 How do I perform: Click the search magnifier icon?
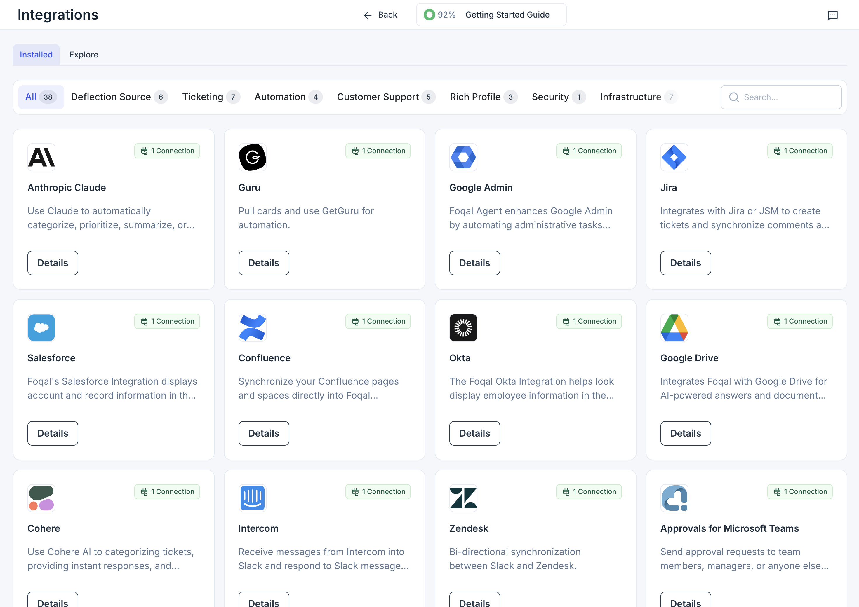click(x=734, y=97)
